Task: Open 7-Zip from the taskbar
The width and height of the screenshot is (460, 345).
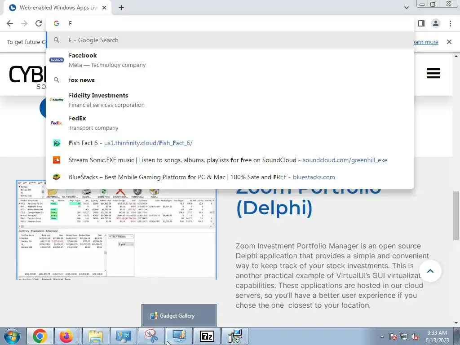Action: coord(207,336)
